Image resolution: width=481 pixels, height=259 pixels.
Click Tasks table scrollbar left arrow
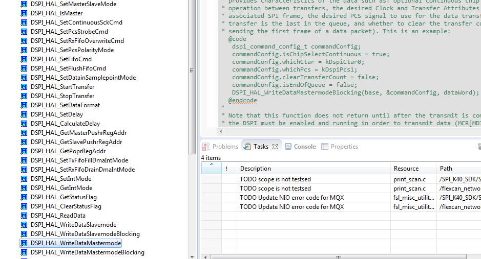point(205,257)
